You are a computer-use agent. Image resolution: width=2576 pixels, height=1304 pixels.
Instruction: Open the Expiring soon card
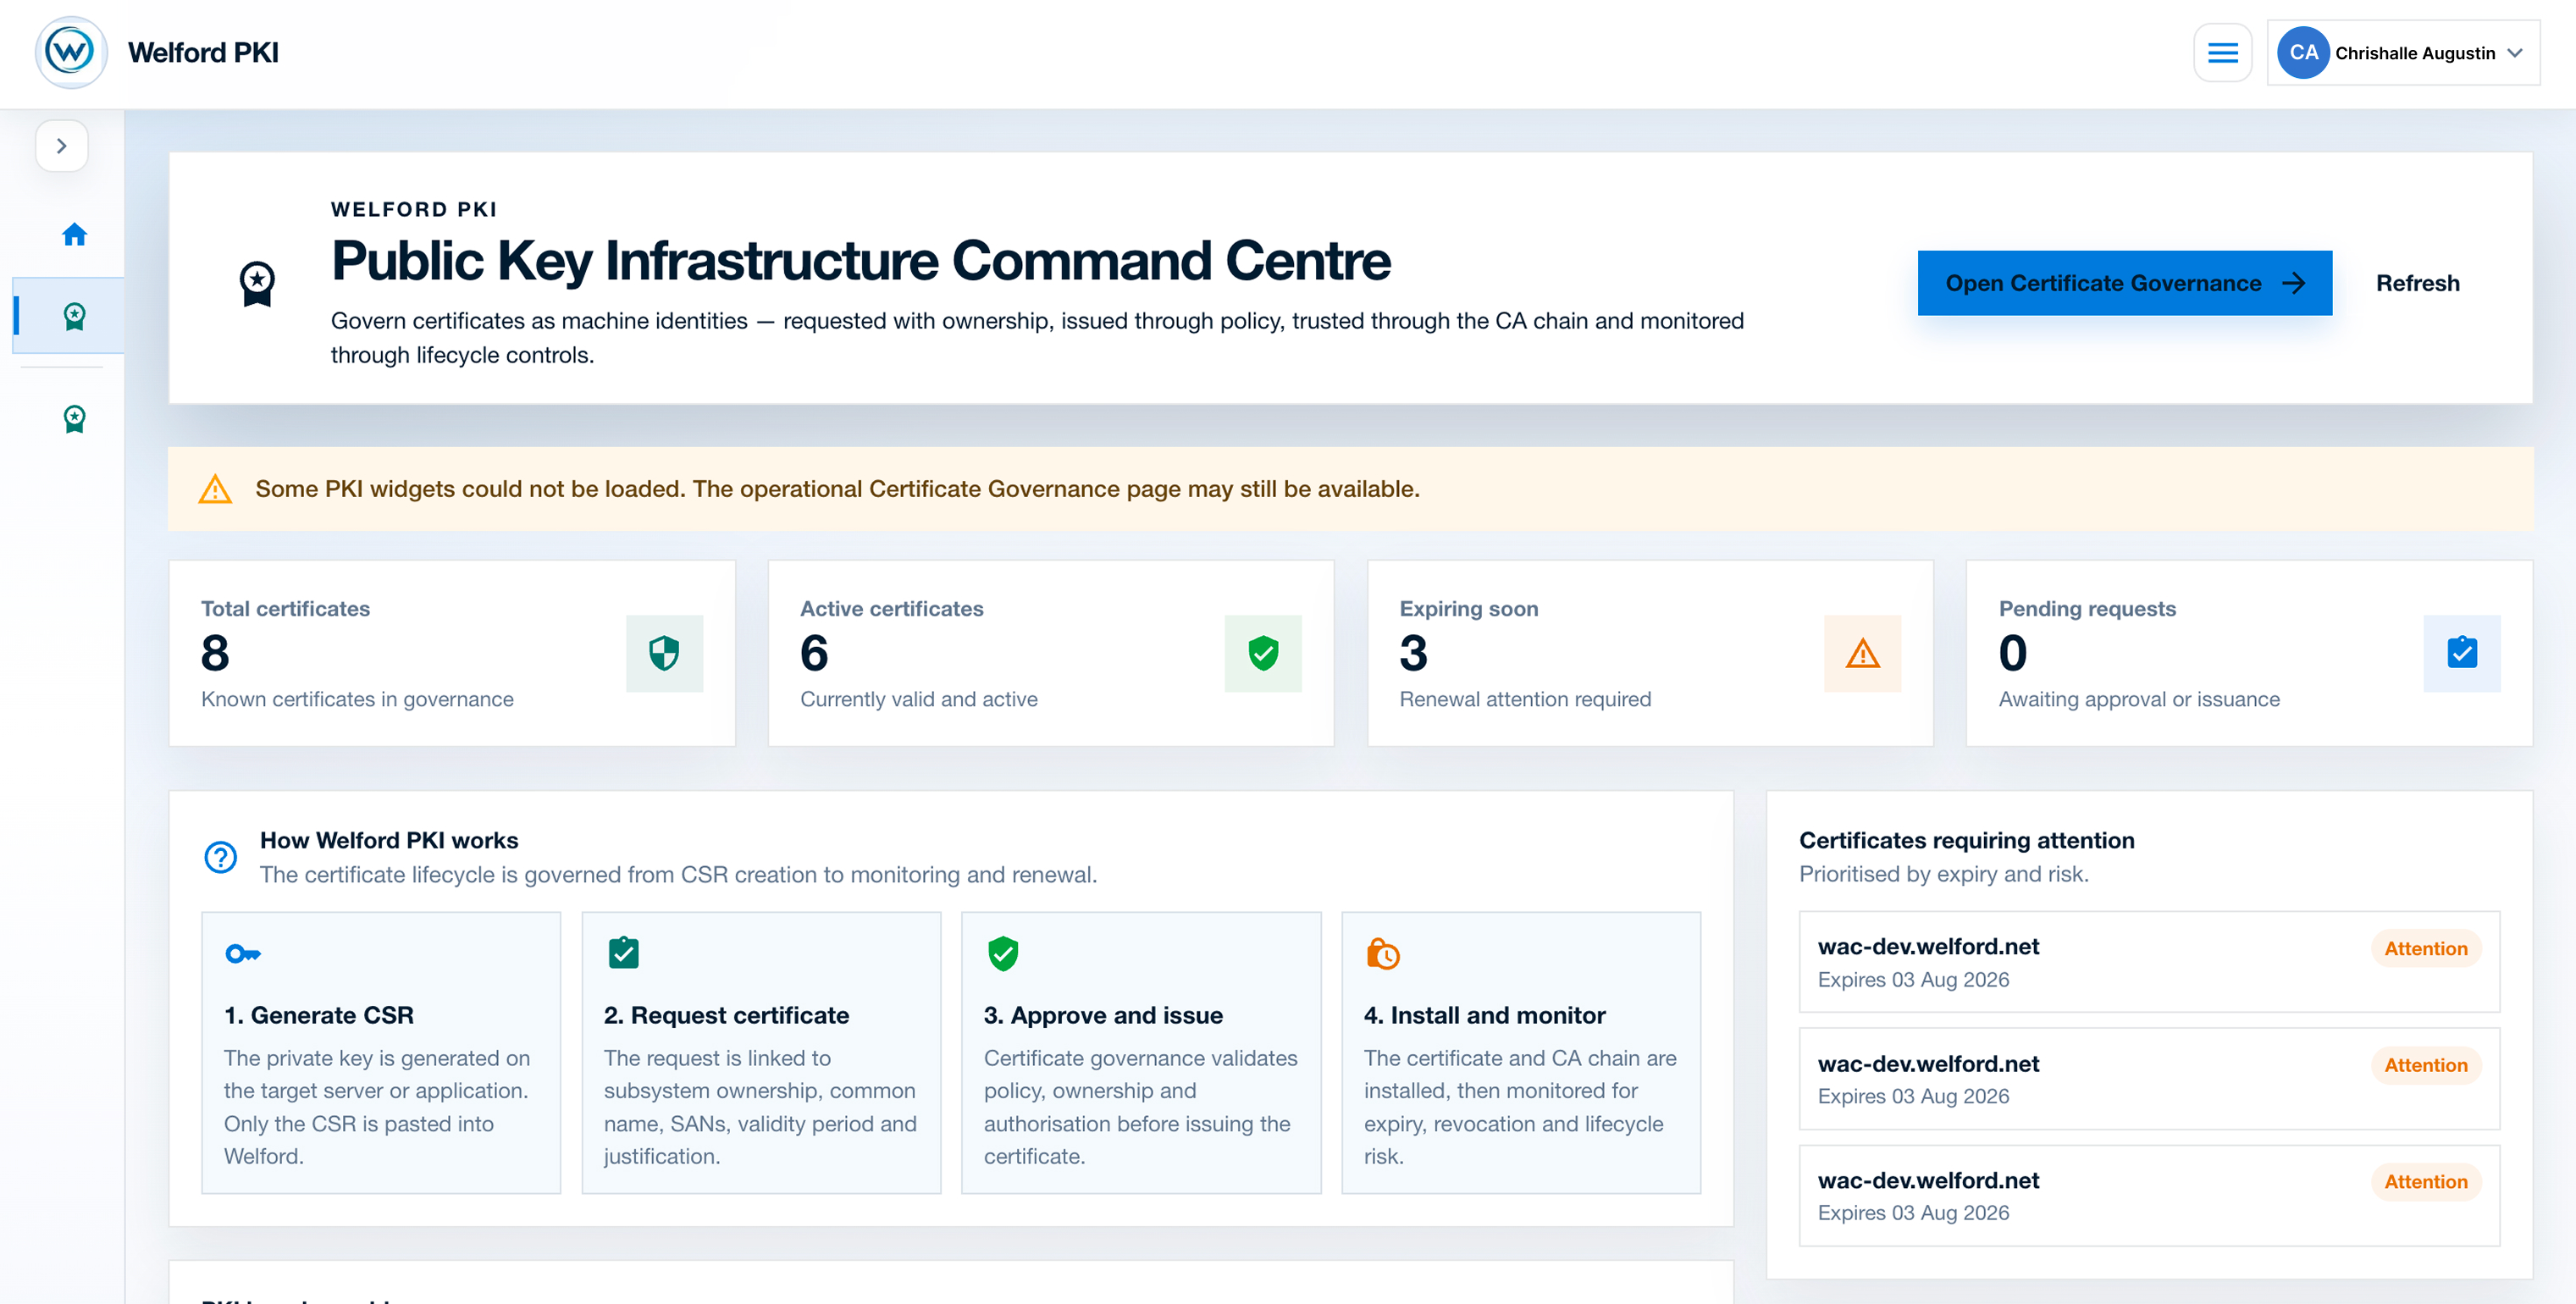click(1650, 653)
